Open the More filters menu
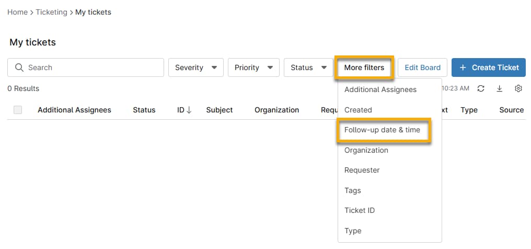The height and width of the screenshot is (249, 531). click(x=364, y=67)
